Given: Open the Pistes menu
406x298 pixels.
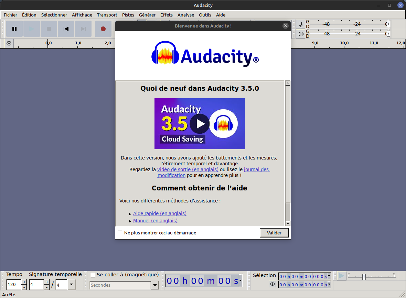Looking at the screenshot, I should click(x=128, y=15).
